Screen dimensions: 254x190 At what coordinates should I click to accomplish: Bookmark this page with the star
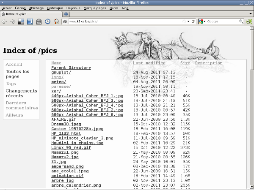[x=184, y=22]
